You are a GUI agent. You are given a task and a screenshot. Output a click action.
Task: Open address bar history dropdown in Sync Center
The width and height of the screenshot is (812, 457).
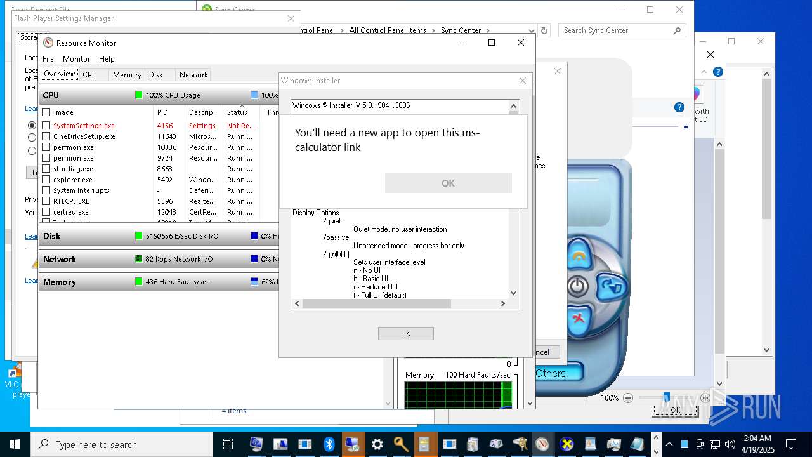(x=532, y=30)
